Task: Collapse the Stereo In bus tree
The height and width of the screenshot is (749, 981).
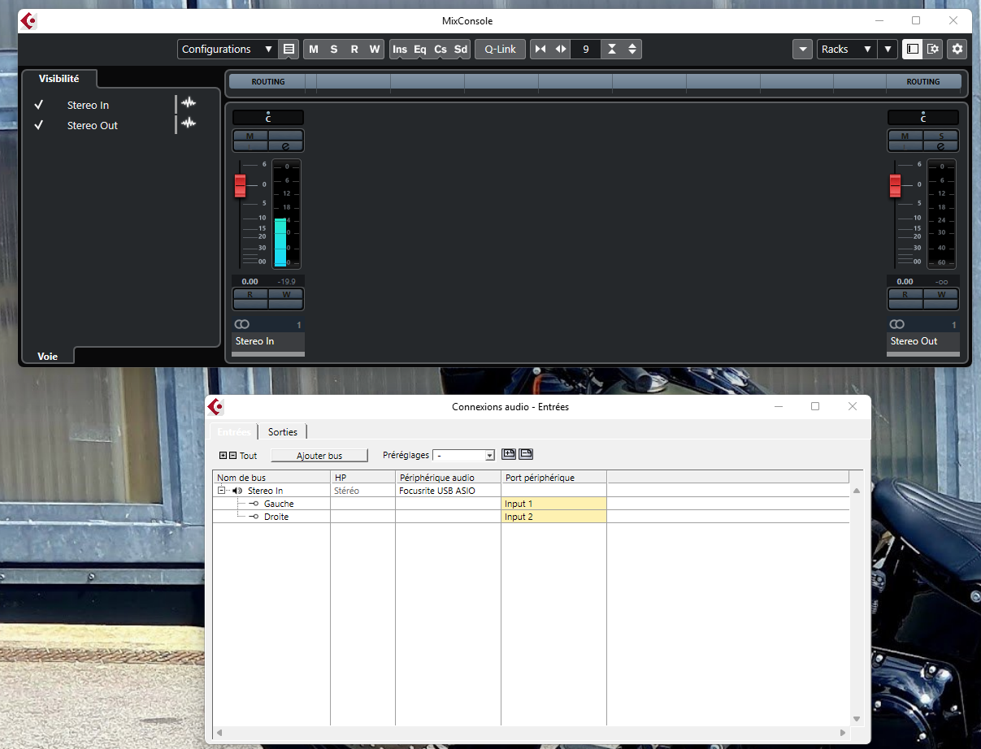Action: (x=221, y=491)
